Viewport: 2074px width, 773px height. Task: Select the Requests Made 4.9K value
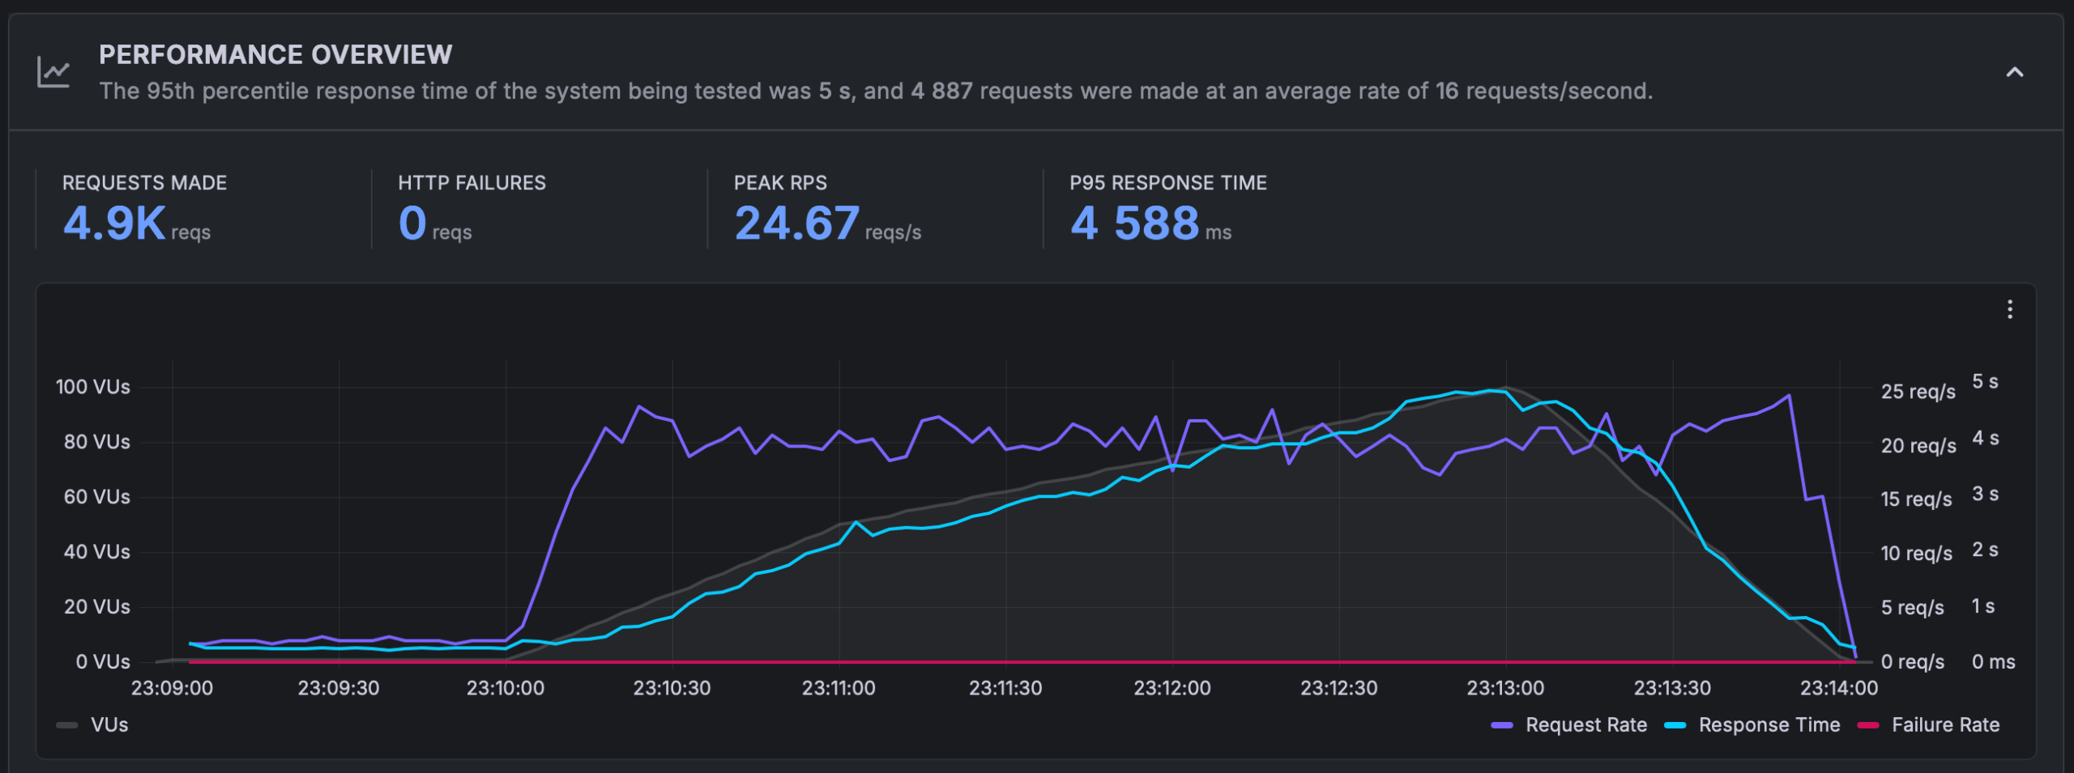(x=115, y=223)
